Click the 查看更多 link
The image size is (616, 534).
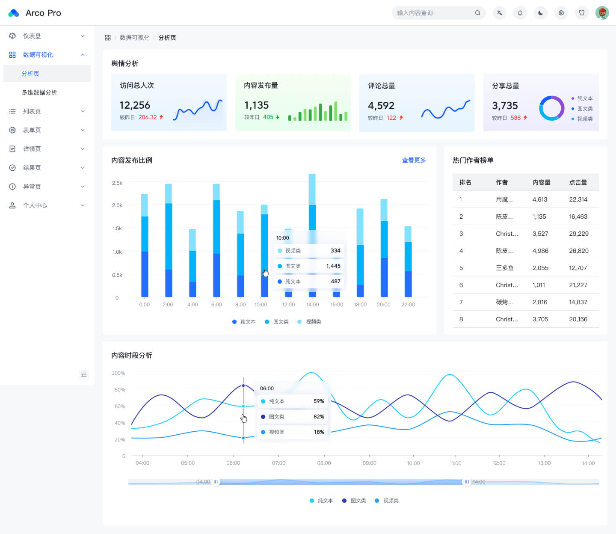click(x=414, y=160)
